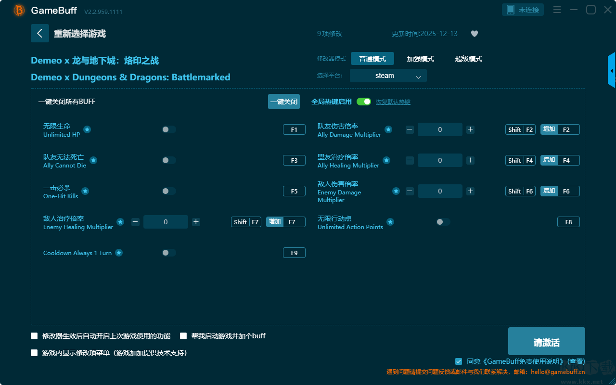
Task: Click the 增加 F4 hotkey box
Action: click(x=560, y=160)
